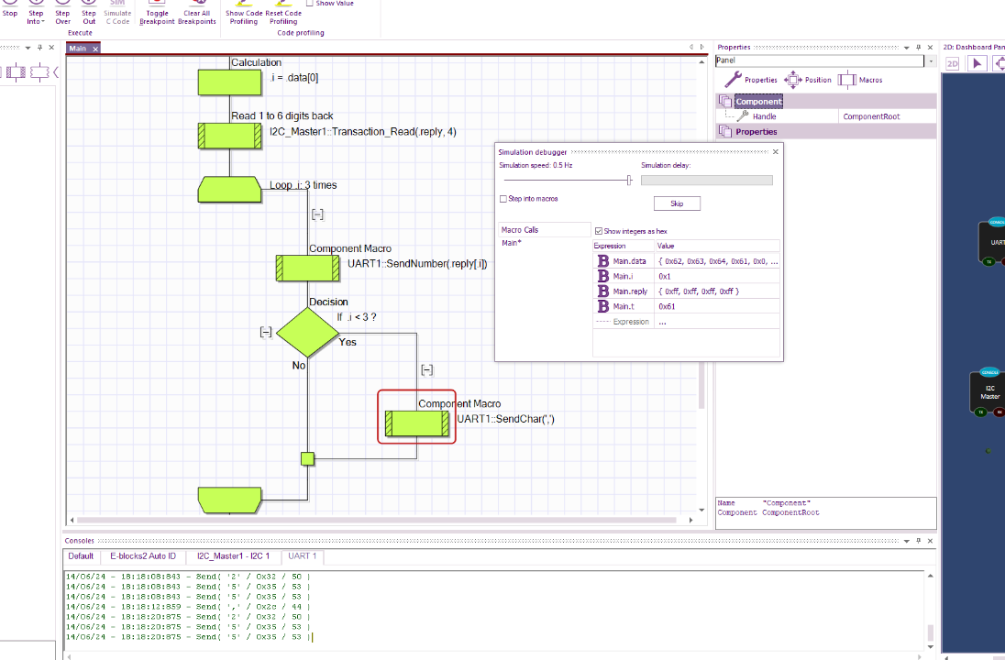Close the Consoles panel
This screenshot has width=1005, height=660.
click(930, 541)
